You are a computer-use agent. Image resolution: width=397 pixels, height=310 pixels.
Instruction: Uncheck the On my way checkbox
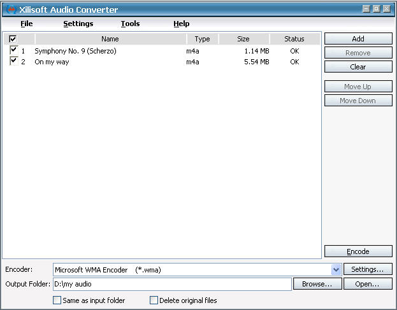click(13, 61)
